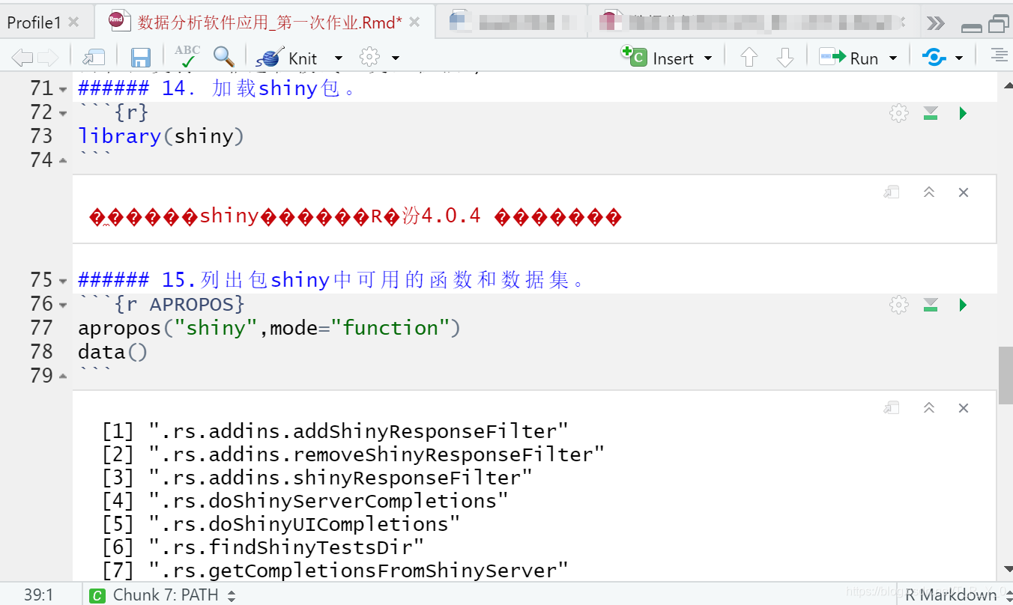This screenshot has height=605, width=1013.
Task: Run the library(shiny) chunk
Action: click(x=964, y=113)
